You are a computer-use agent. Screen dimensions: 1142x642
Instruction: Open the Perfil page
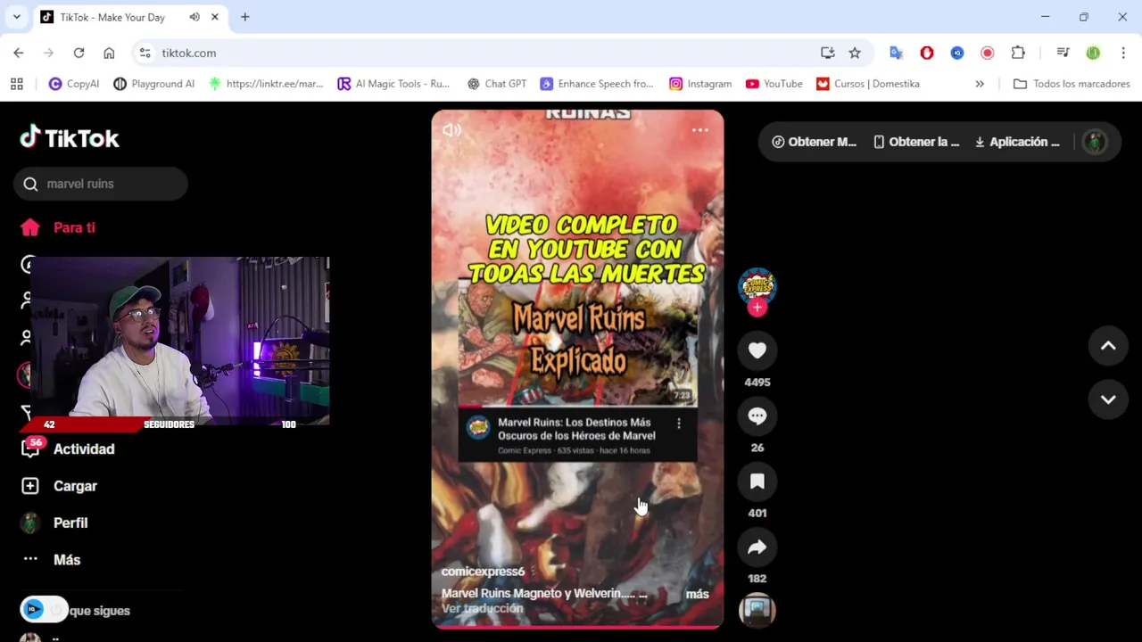54,523
